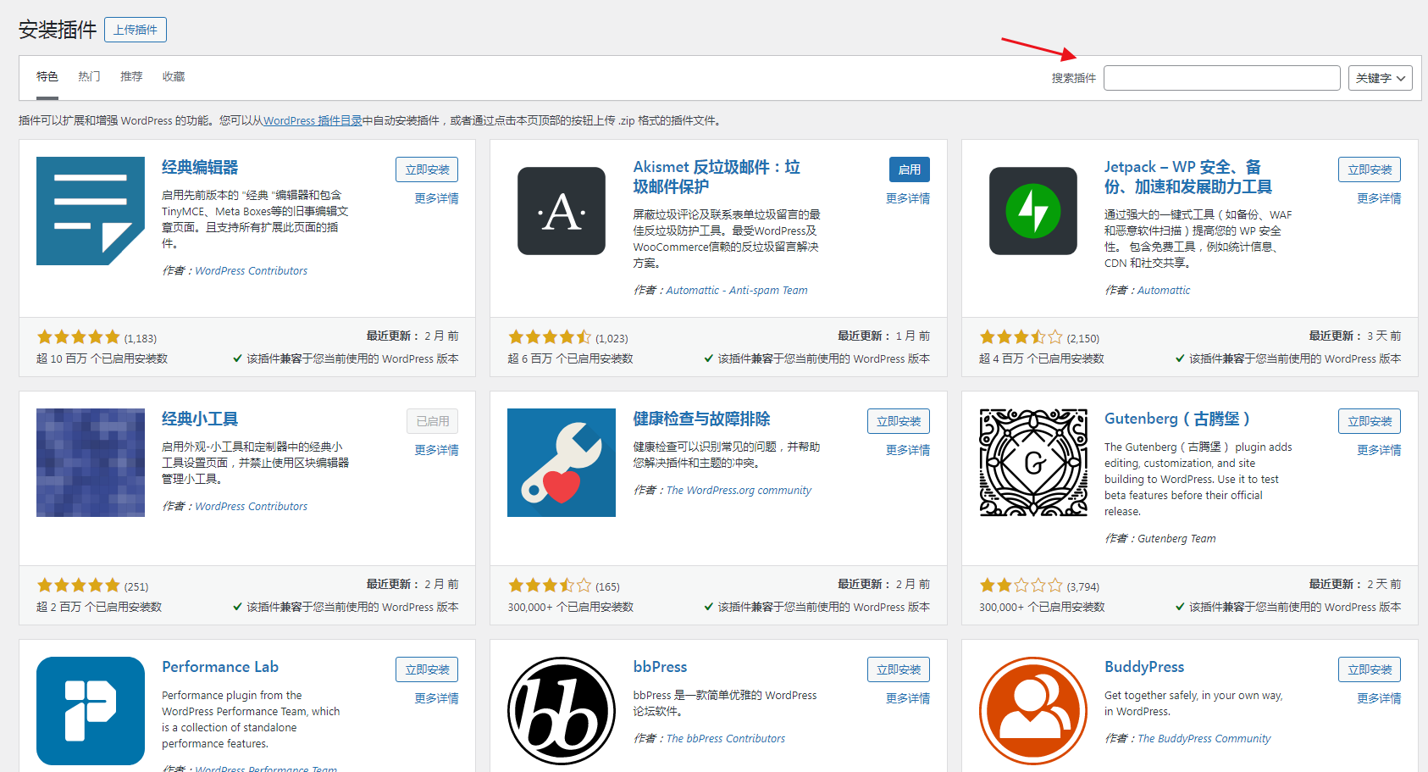Install the Jetpack plugin
The height and width of the screenshot is (772, 1428).
click(1370, 169)
